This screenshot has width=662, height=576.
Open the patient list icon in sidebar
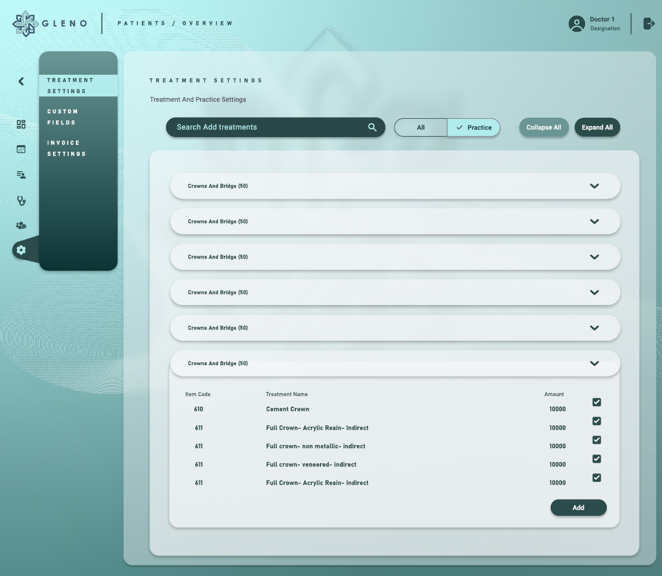(x=21, y=175)
